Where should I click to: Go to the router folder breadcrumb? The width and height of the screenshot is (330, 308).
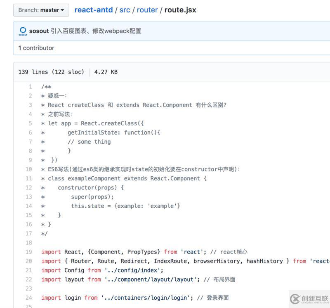coord(147,10)
